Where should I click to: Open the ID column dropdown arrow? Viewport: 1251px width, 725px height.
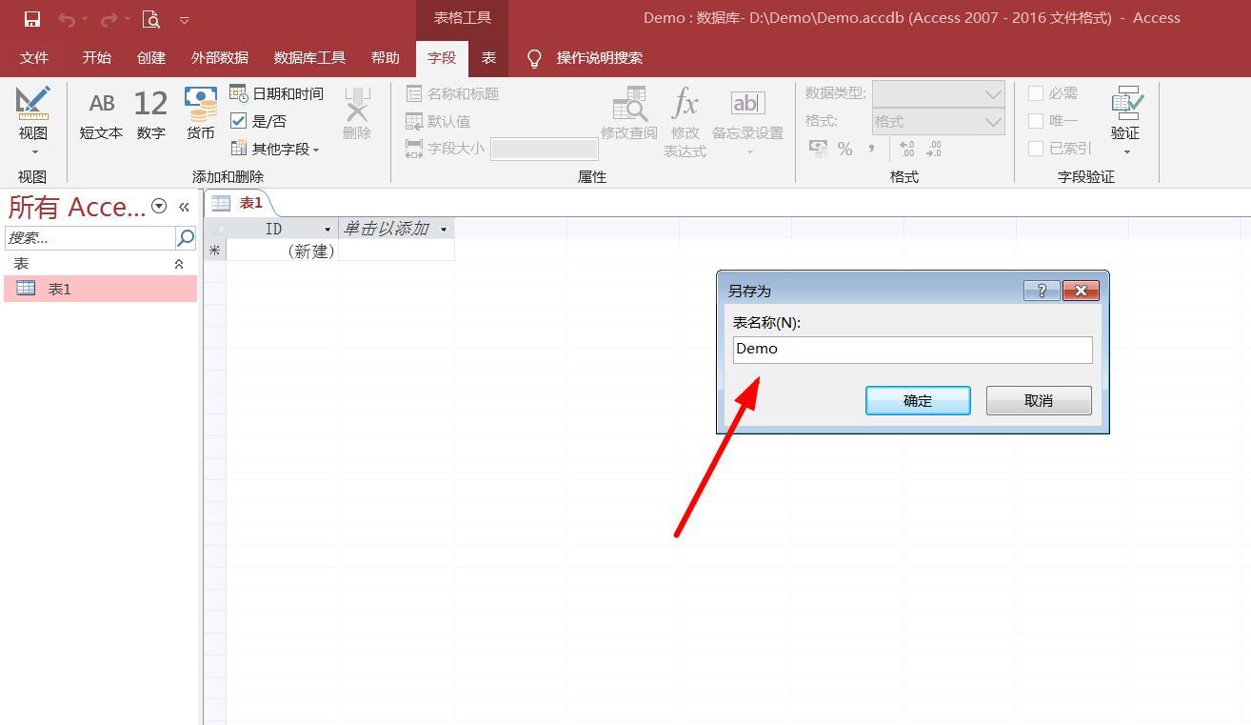coord(328,229)
